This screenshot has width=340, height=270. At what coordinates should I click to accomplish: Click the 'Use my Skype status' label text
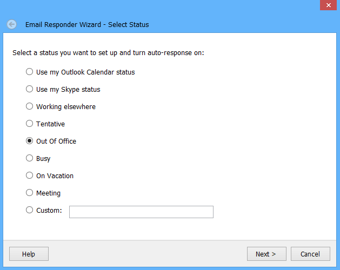tap(68, 90)
